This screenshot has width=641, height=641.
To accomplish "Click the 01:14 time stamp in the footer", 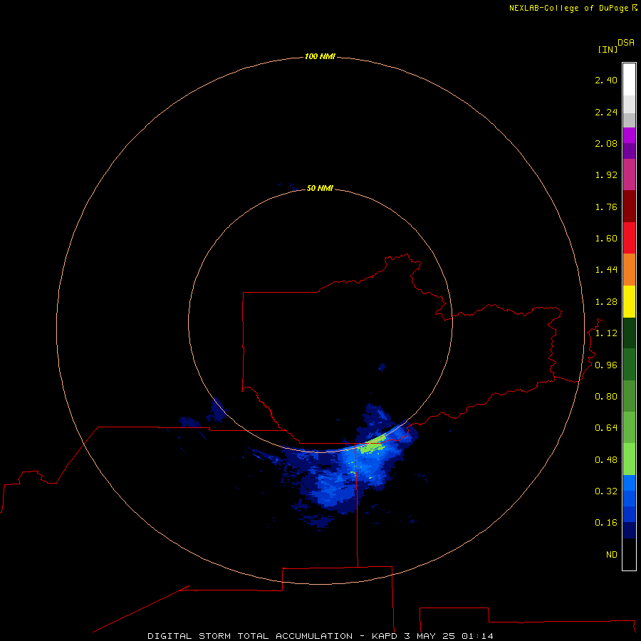I will [477, 636].
